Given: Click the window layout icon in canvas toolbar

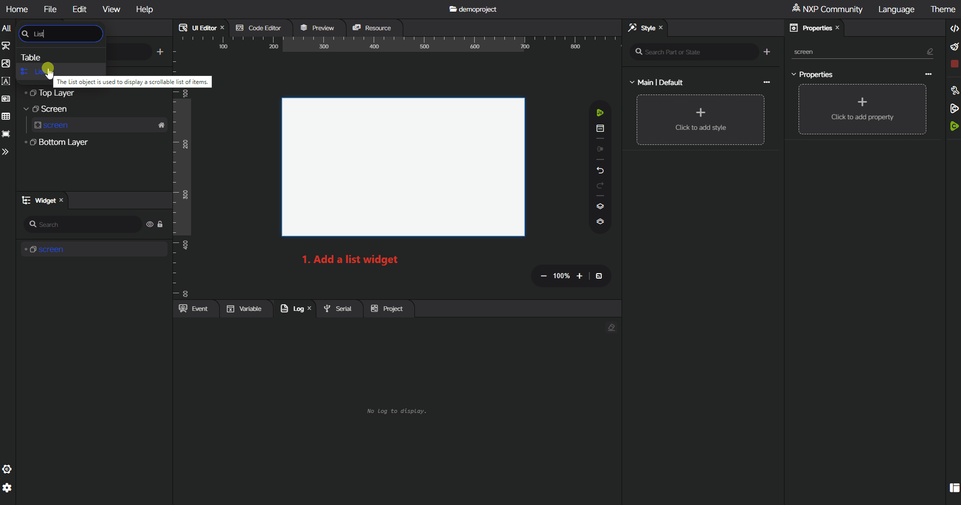Looking at the screenshot, I should tap(600, 128).
